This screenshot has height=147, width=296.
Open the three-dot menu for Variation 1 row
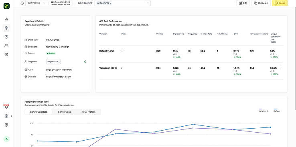click(281, 68)
